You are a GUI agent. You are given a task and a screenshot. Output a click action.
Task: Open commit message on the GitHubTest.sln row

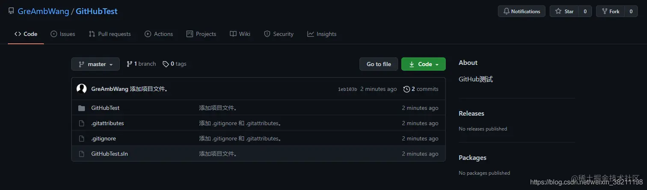218,154
